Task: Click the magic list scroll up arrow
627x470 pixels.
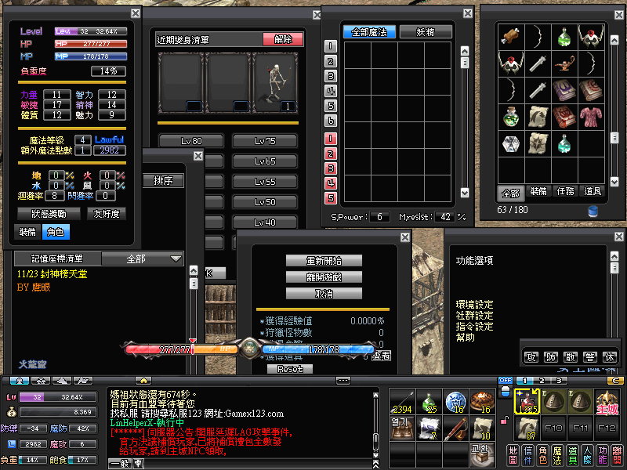Action: point(464,51)
